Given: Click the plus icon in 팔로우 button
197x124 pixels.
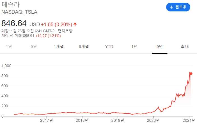Looking at the screenshot, I should (x=171, y=7).
